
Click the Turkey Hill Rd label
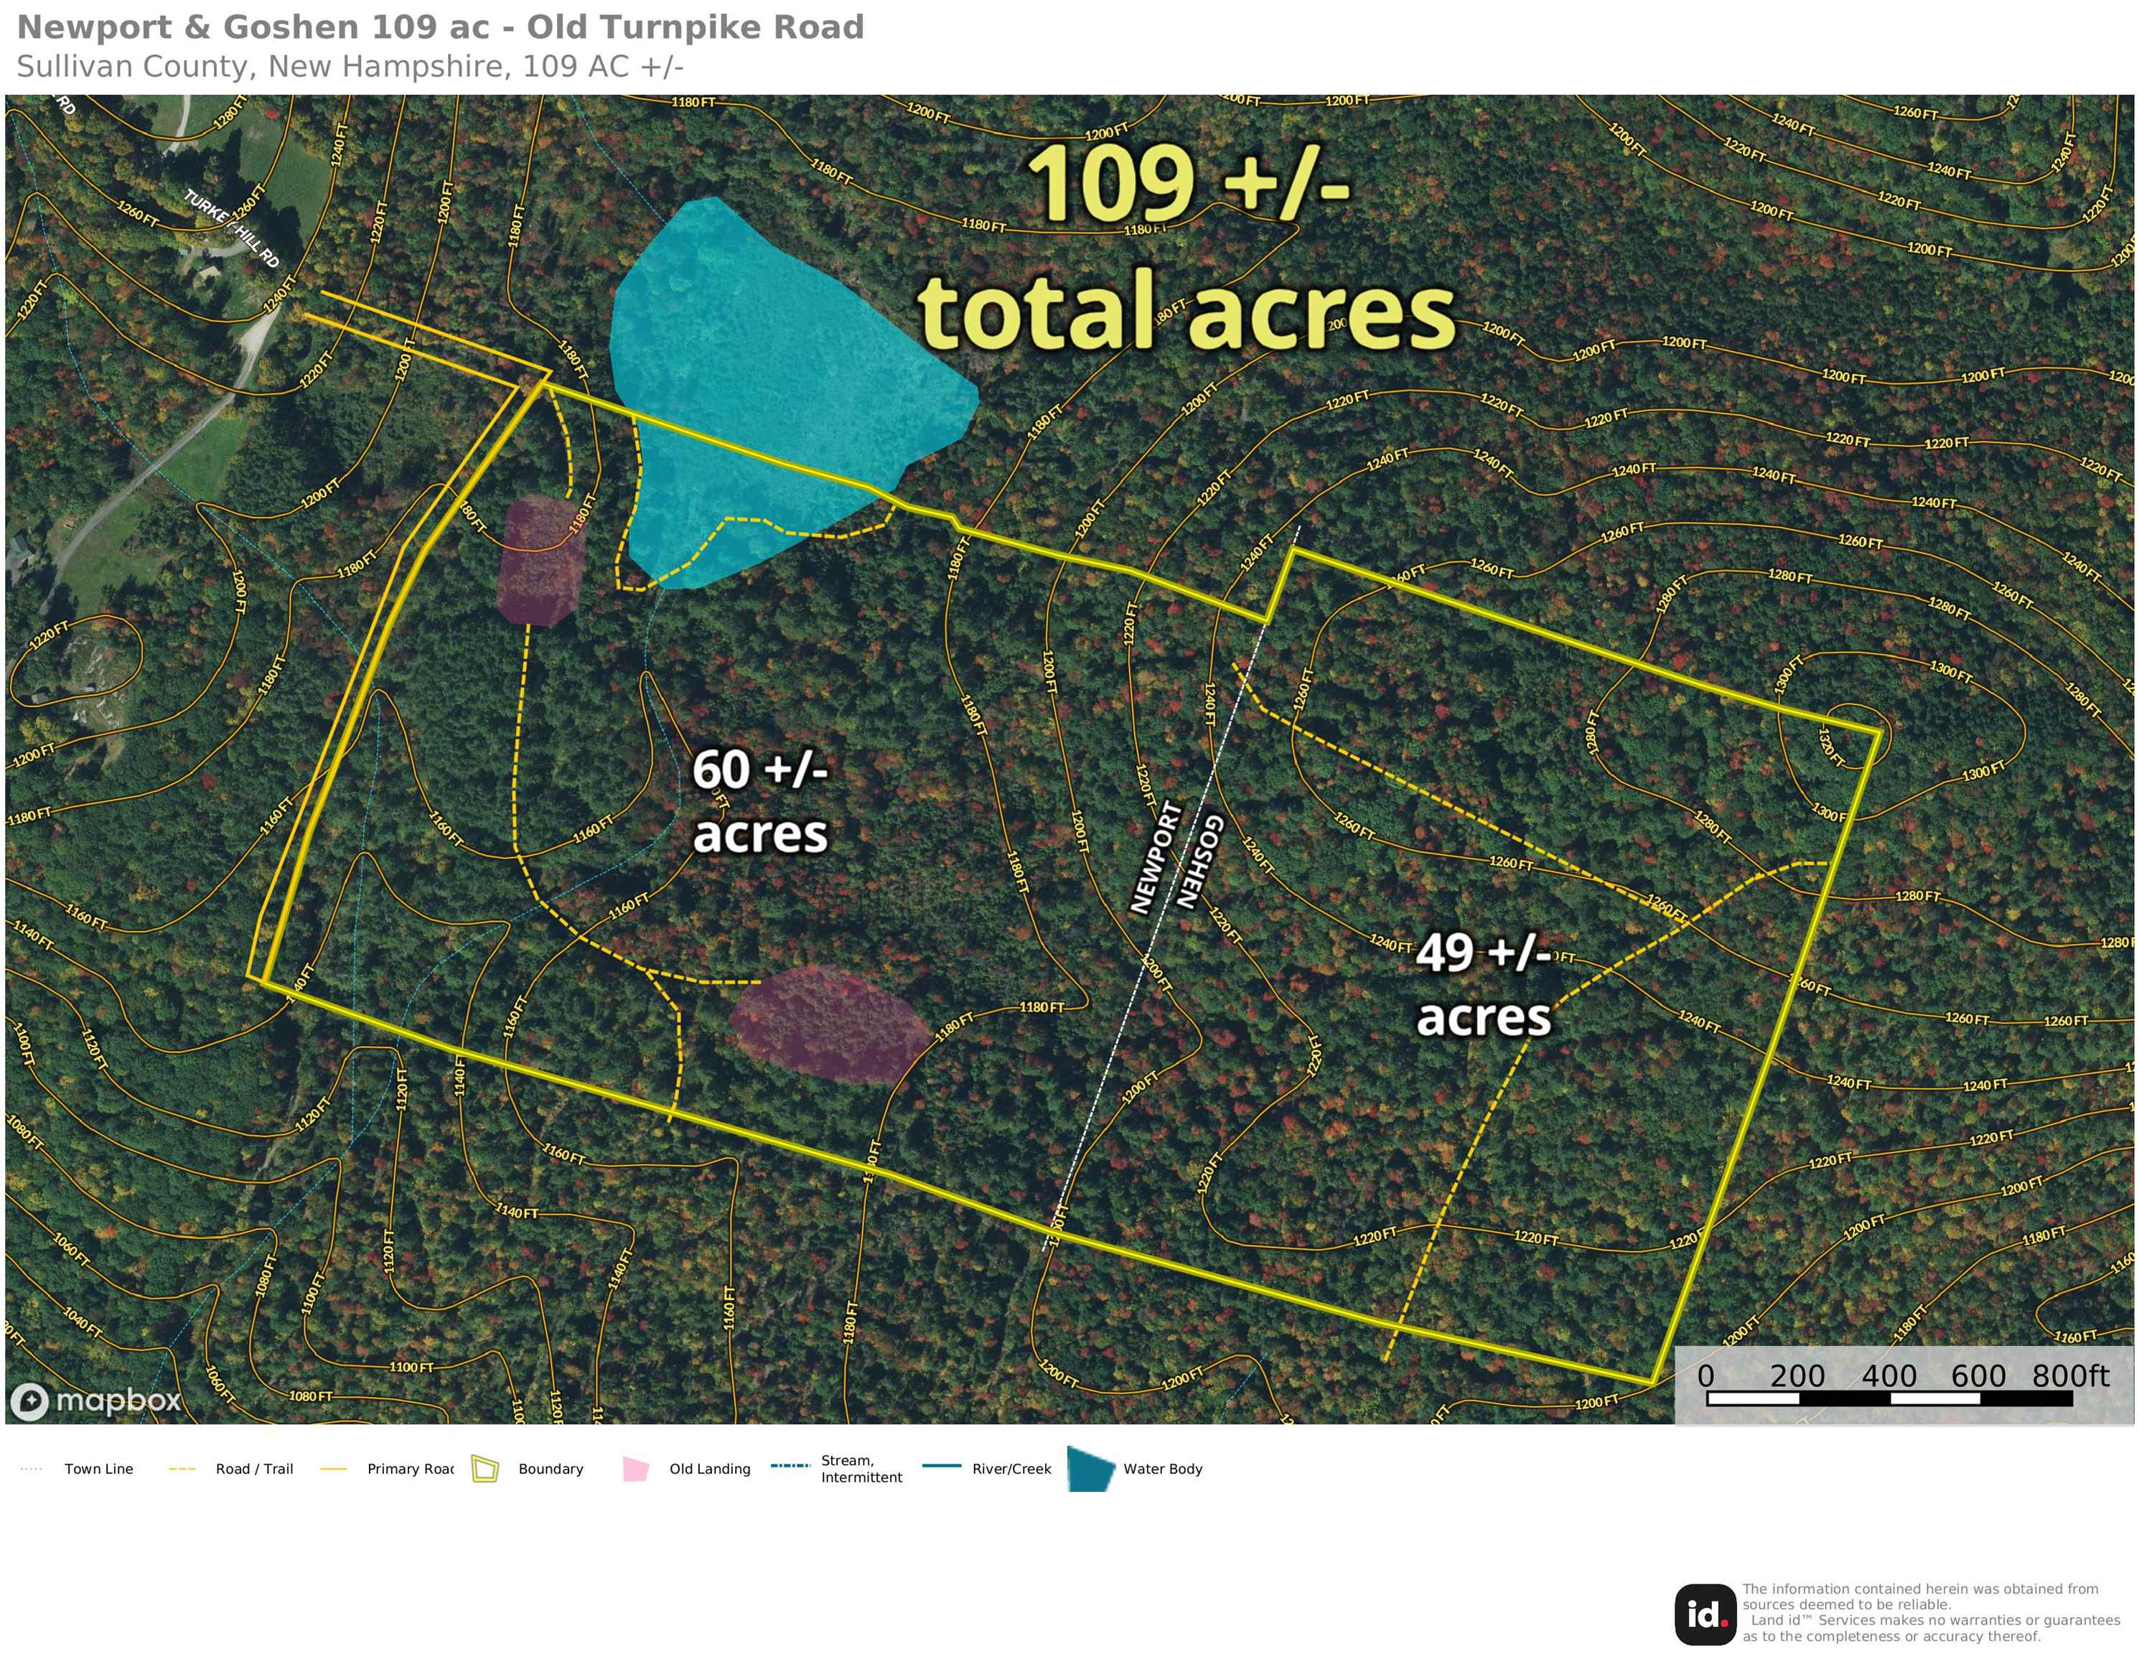[x=231, y=228]
